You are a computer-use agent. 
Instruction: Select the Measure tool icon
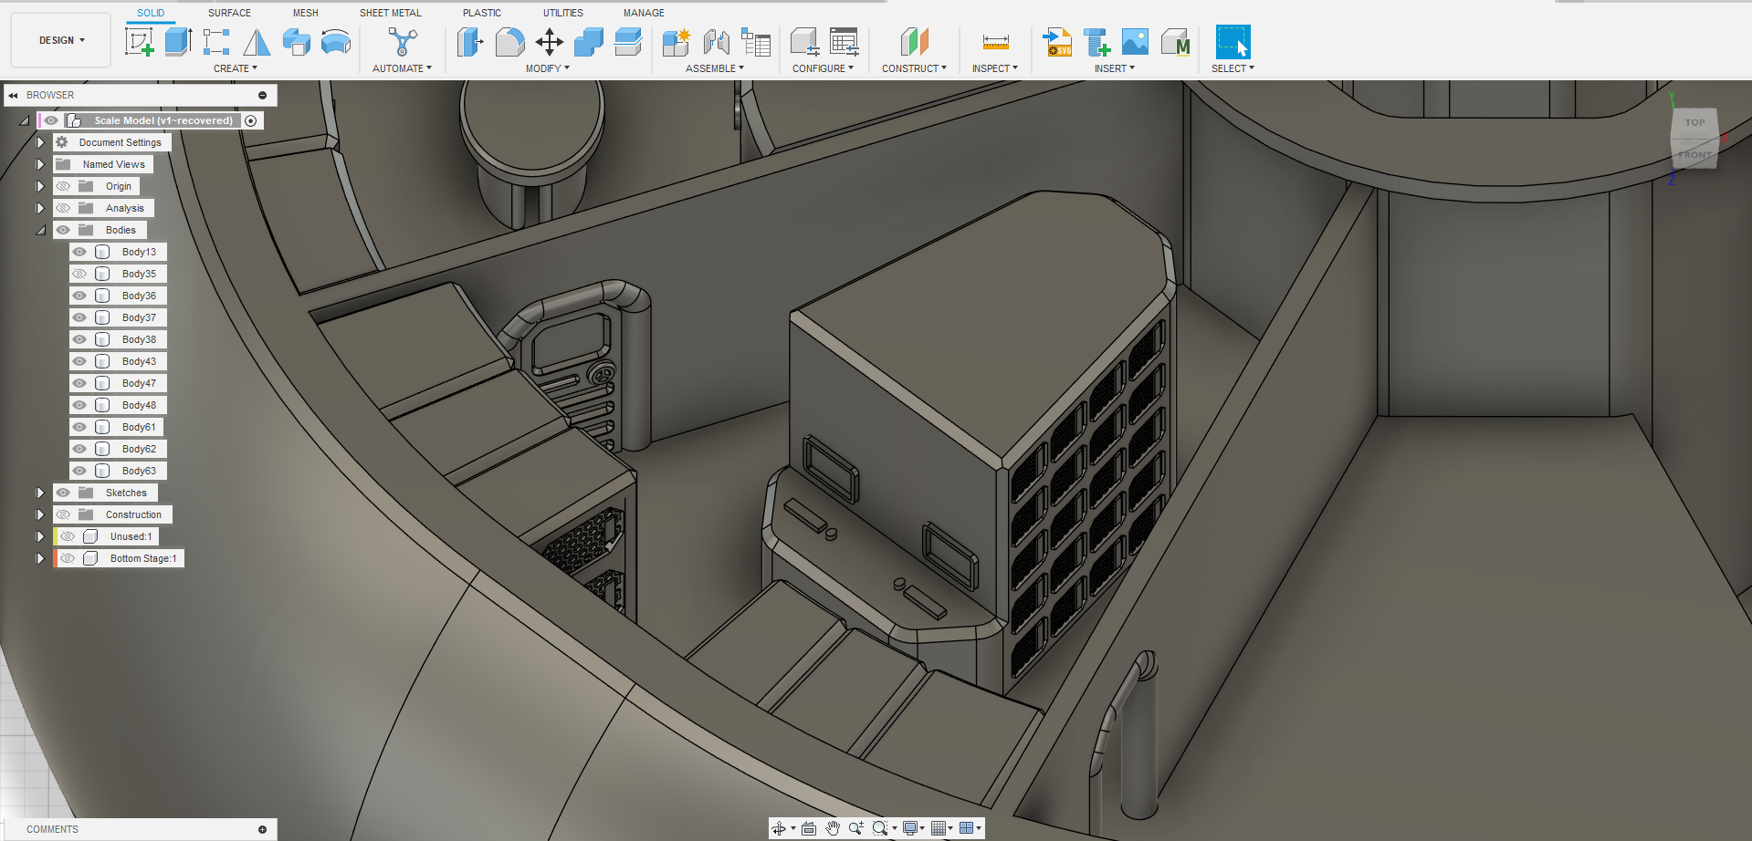click(x=995, y=42)
